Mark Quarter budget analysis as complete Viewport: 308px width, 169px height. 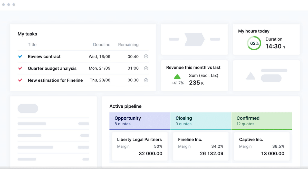pos(146,68)
